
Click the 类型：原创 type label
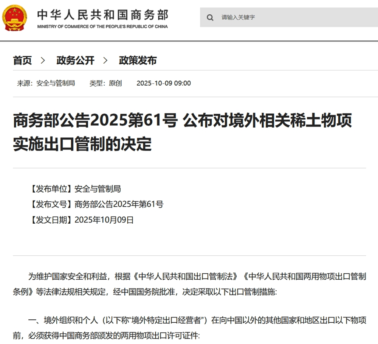(x=105, y=83)
